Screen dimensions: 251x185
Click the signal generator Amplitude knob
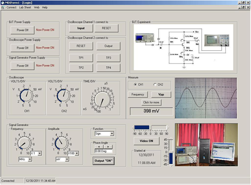coord(61,143)
